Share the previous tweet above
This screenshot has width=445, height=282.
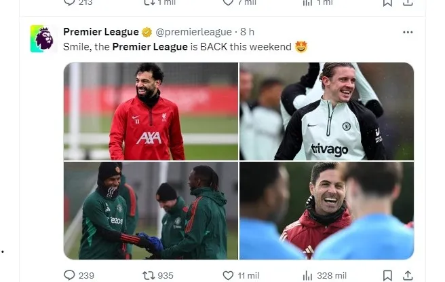click(408, 2)
